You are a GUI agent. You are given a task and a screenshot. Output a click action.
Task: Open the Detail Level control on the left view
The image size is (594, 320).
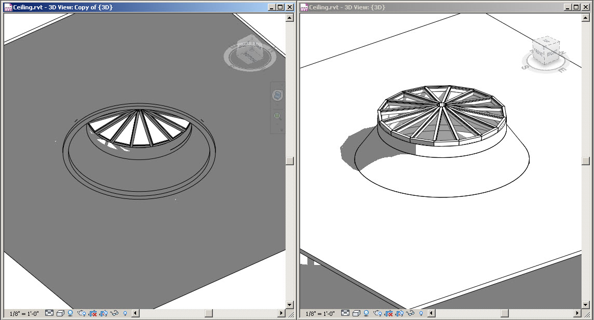point(50,313)
